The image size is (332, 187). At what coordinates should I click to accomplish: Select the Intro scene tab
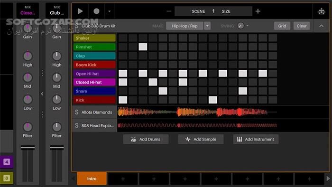[x=92, y=179]
